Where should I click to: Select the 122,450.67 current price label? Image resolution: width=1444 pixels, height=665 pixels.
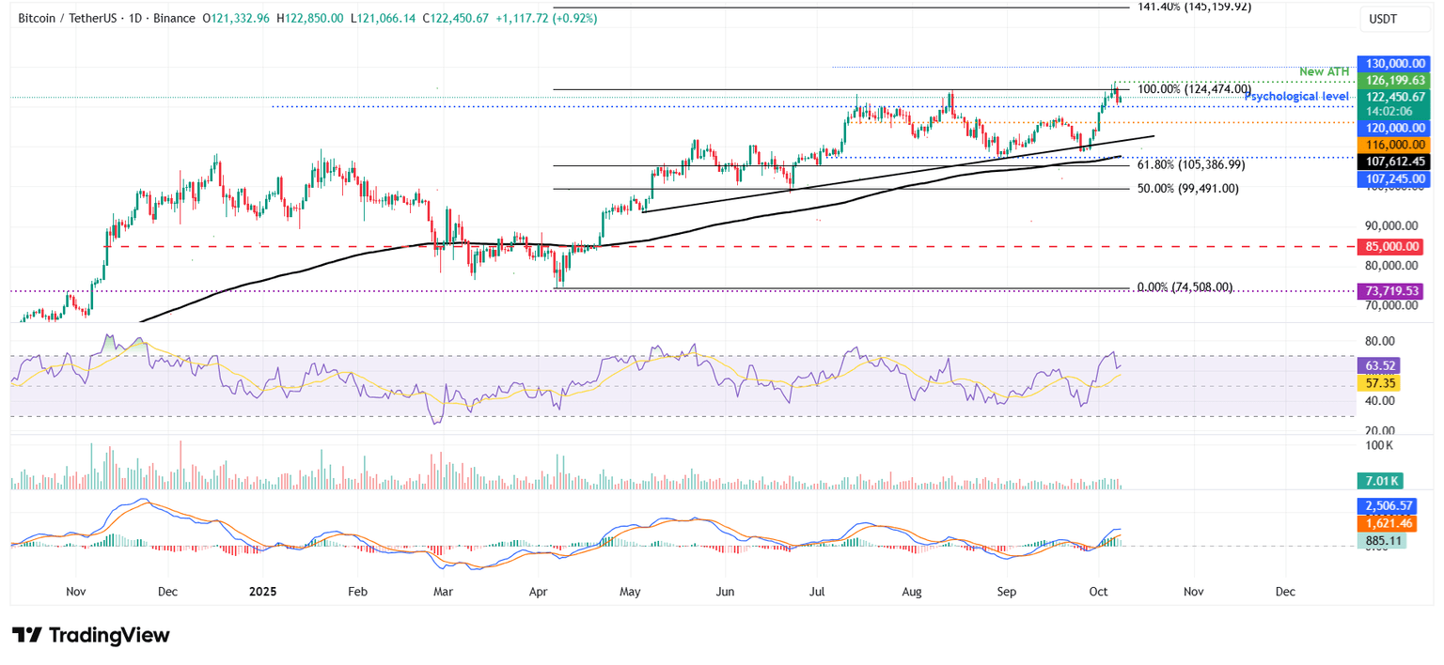click(x=1394, y=96)
